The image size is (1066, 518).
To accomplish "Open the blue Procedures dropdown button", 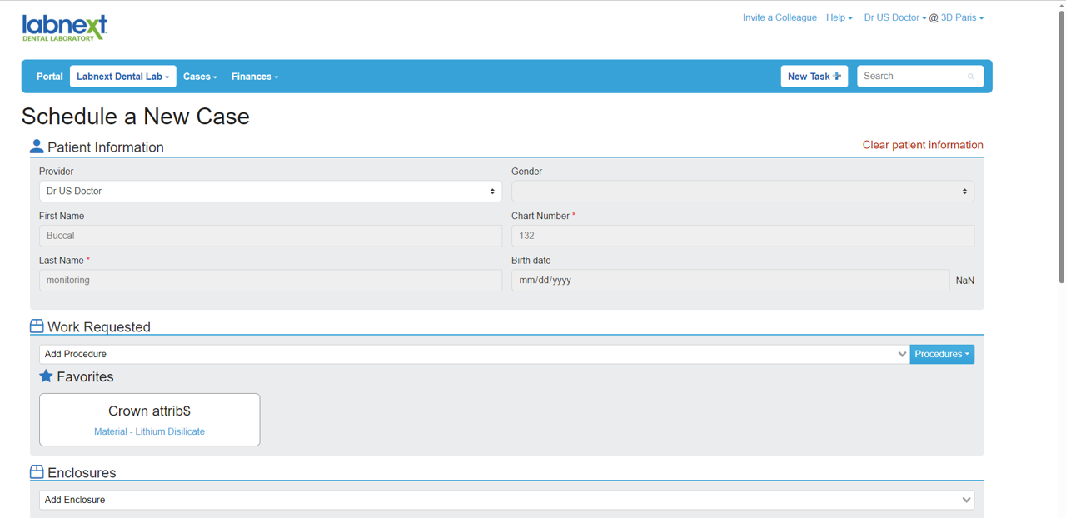I will click(942, 355).
